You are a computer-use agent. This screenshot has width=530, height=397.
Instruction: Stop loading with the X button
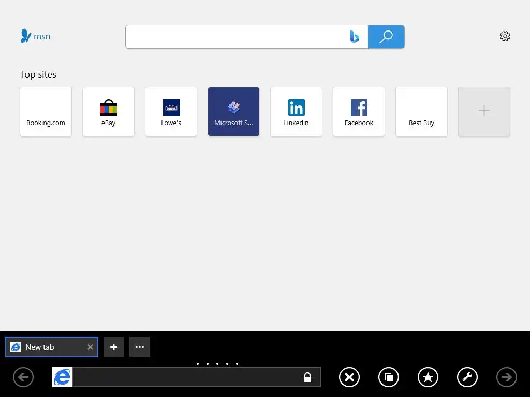[349, 377]
